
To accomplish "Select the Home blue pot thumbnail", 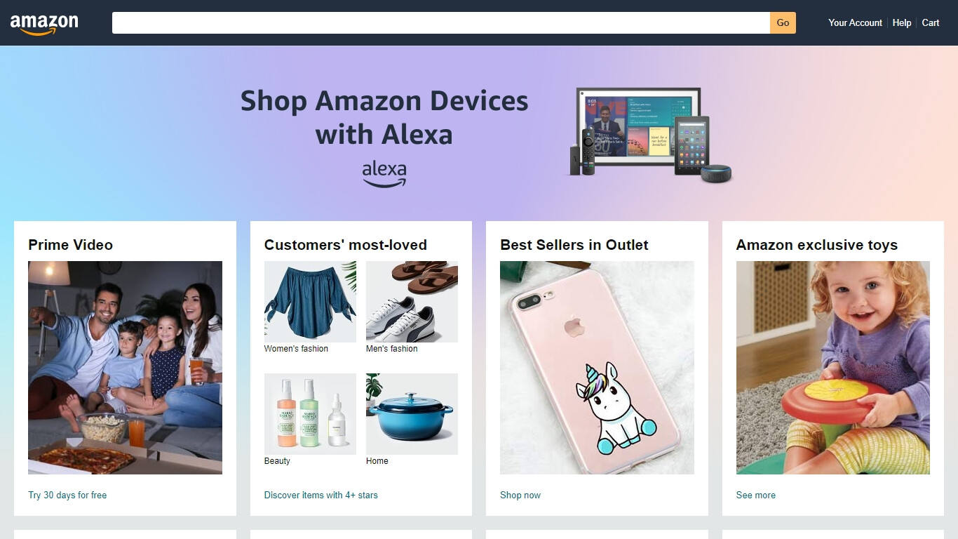I will [x=412, y=414].
